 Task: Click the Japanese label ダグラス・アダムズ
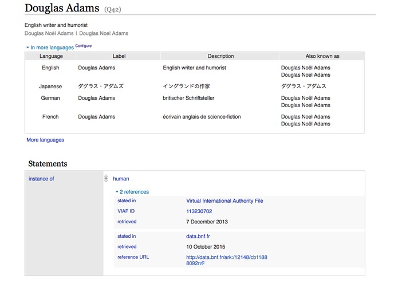(101, 87)
